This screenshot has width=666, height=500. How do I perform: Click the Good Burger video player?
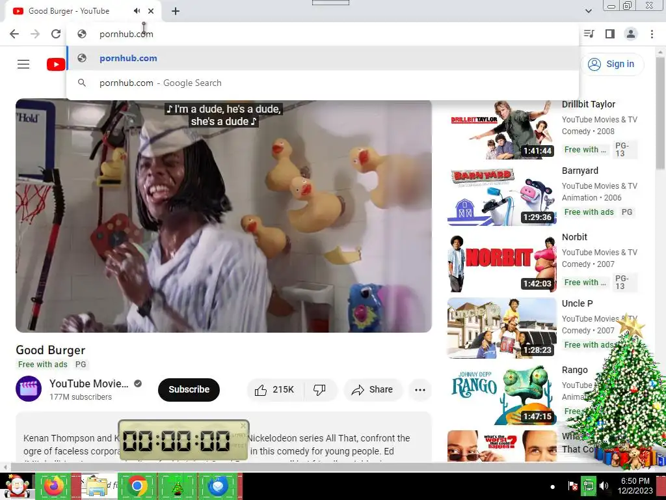[x=224, y=216]
